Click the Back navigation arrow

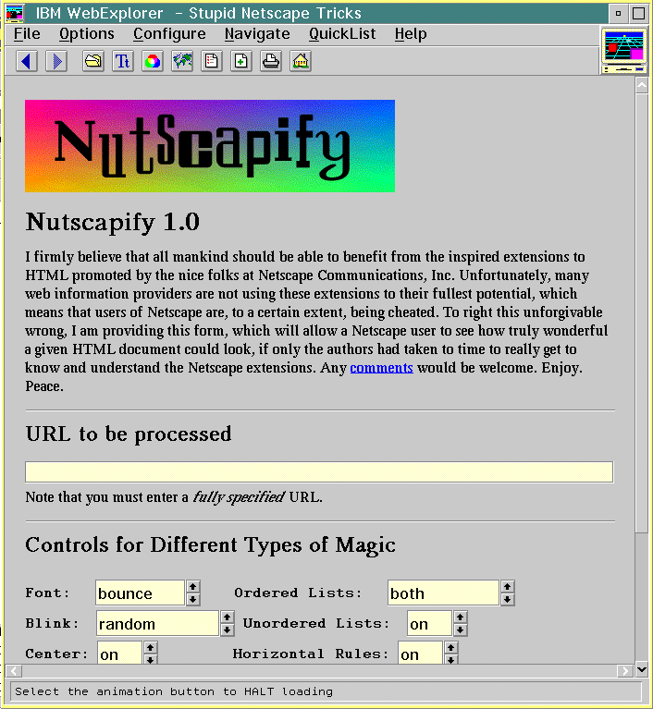tap(27, 62)
